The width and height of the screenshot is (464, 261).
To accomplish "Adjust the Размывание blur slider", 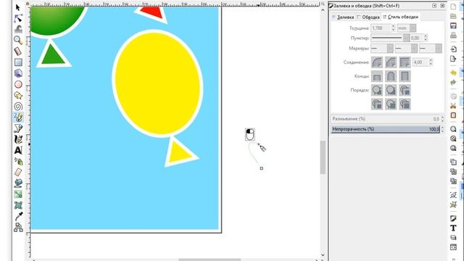I will point(385,119).
